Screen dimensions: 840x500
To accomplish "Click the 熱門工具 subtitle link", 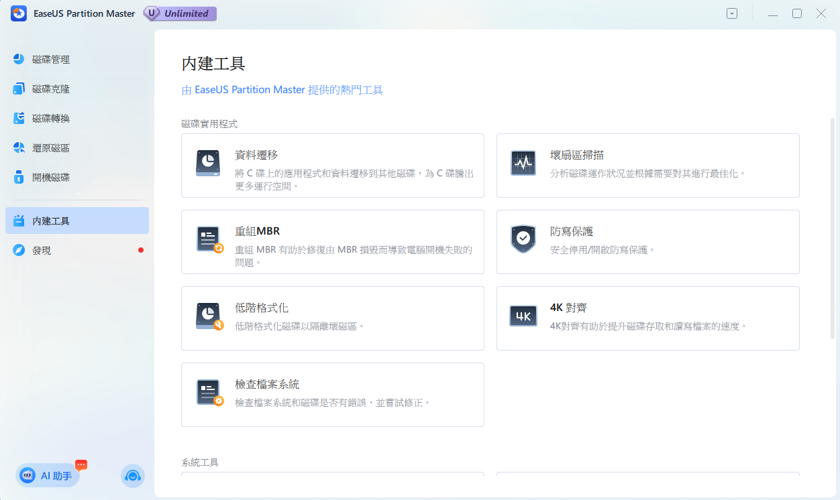I will 282,90.
